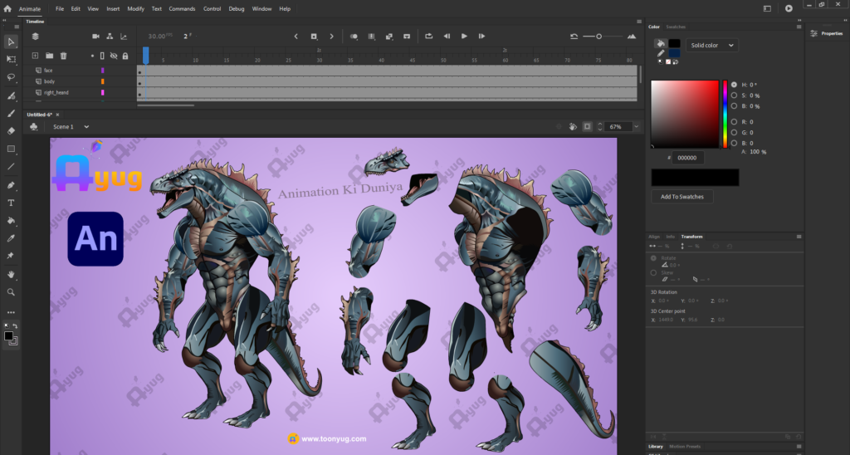This screenshot has width=850, height=455.
Task: Click the New Layer icon
Action: [35, 56]
